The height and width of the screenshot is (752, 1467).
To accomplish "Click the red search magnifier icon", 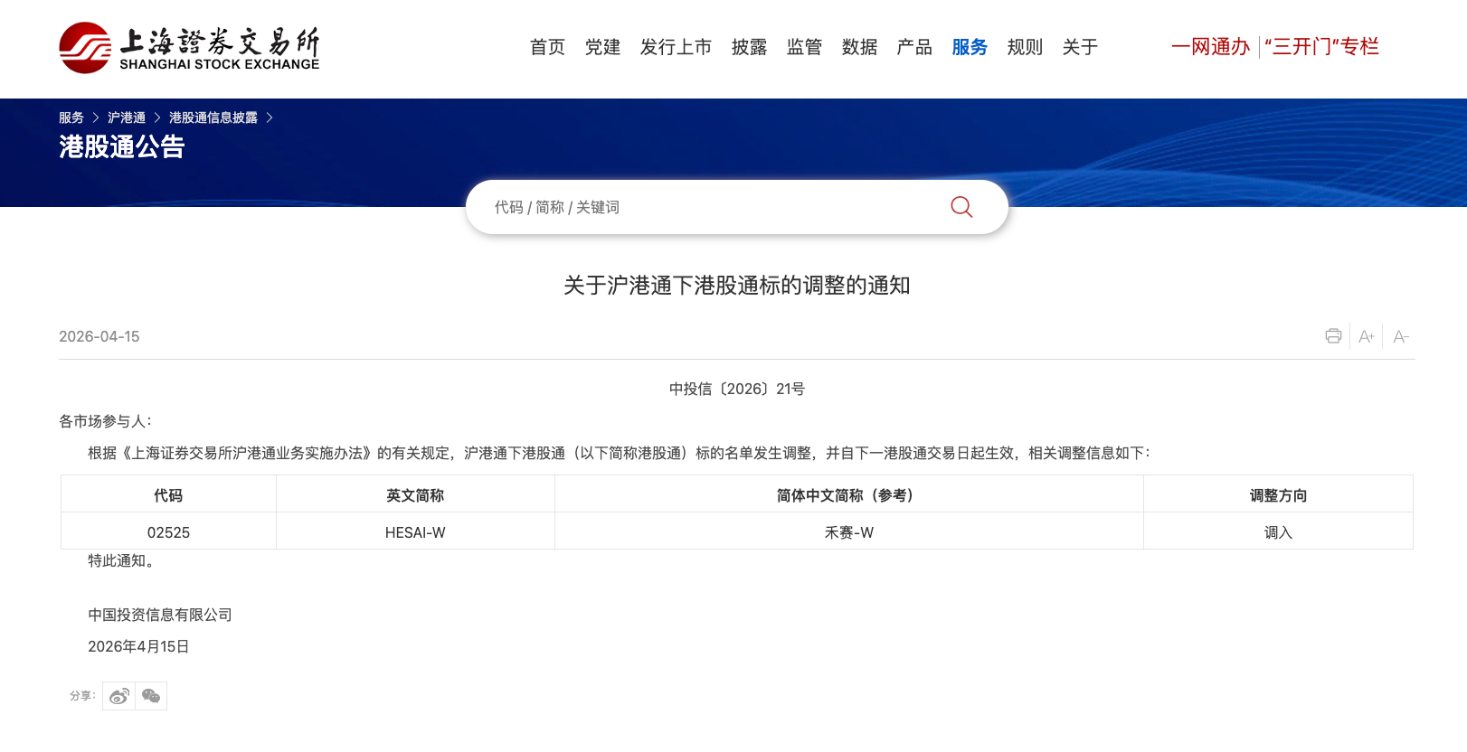I will point(961,207).
